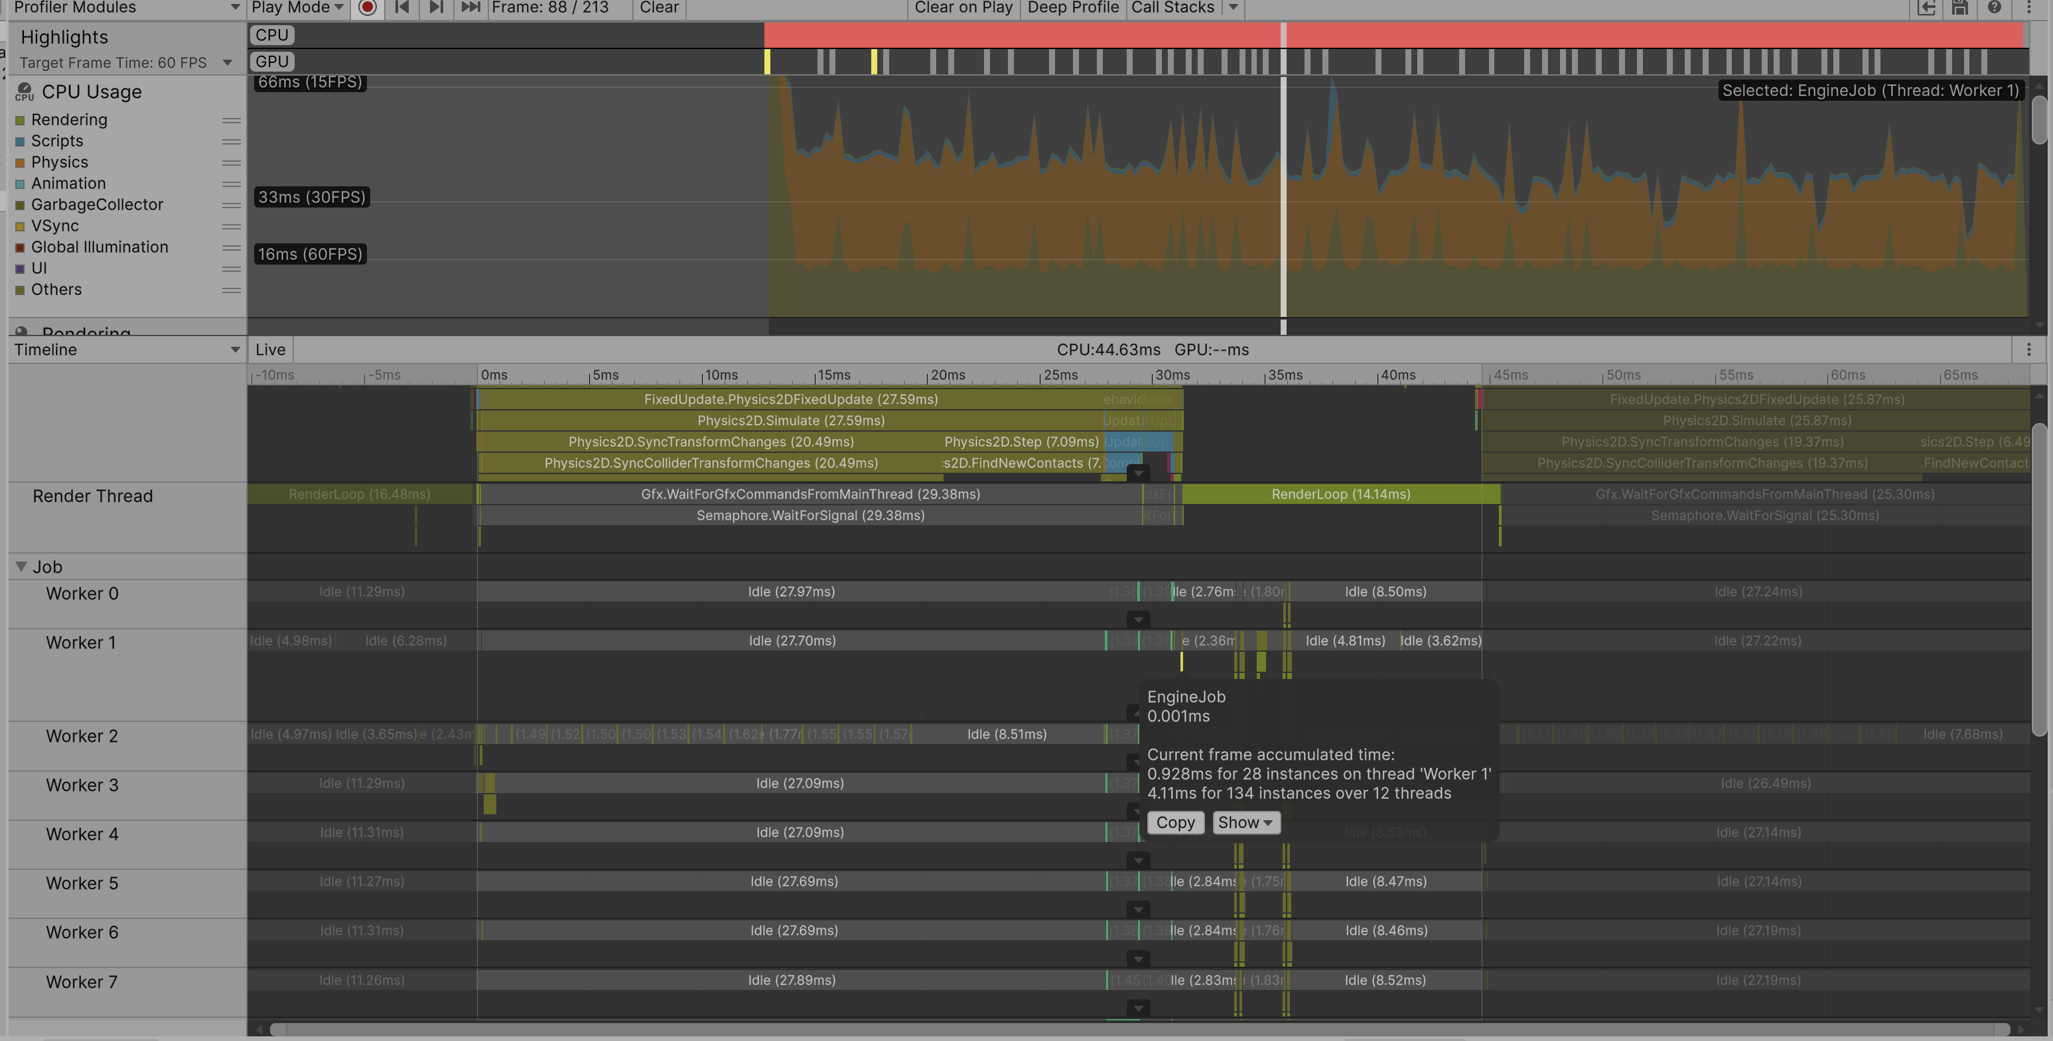Click the red Record profiling button
2053x1041 pixels.
tap(368, 7)
